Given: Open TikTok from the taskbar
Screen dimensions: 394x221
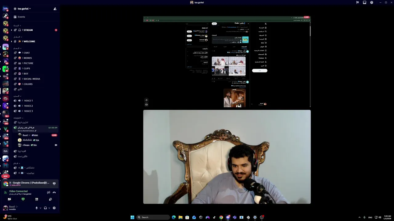Looking at the screenshot, I should (214, 217).
